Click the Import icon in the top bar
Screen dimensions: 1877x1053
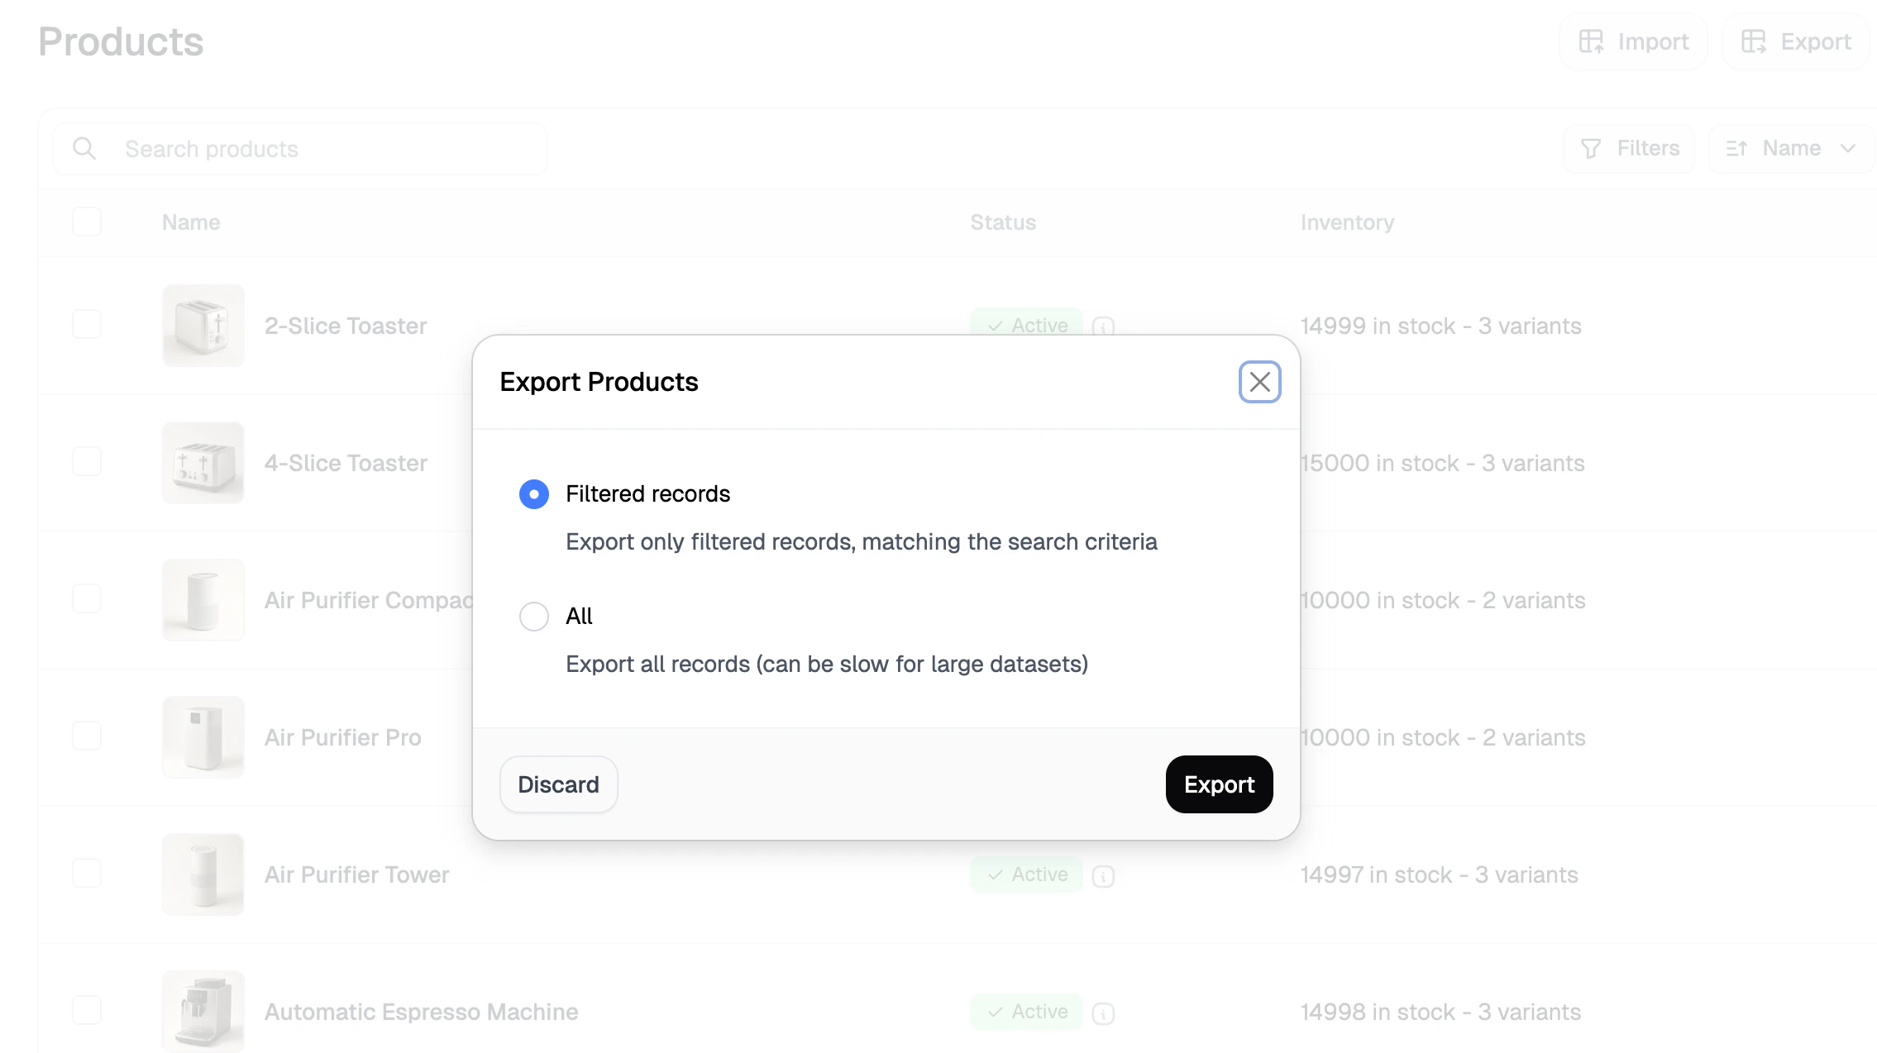pos(1592,41)
